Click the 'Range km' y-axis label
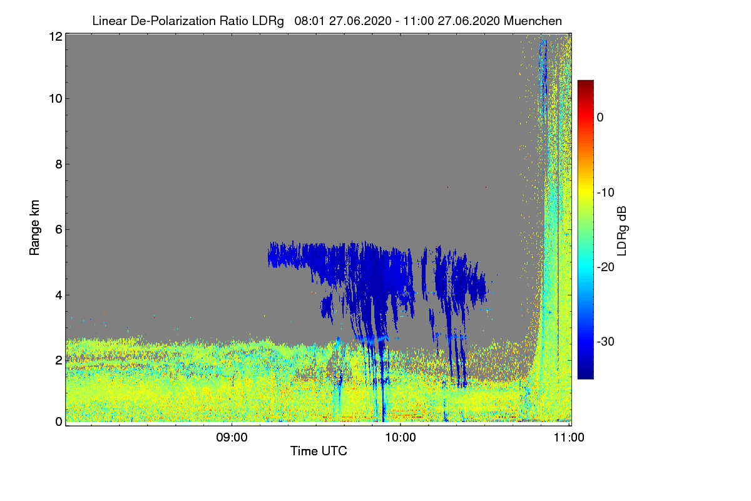751x501 pixels. (34, 229)
